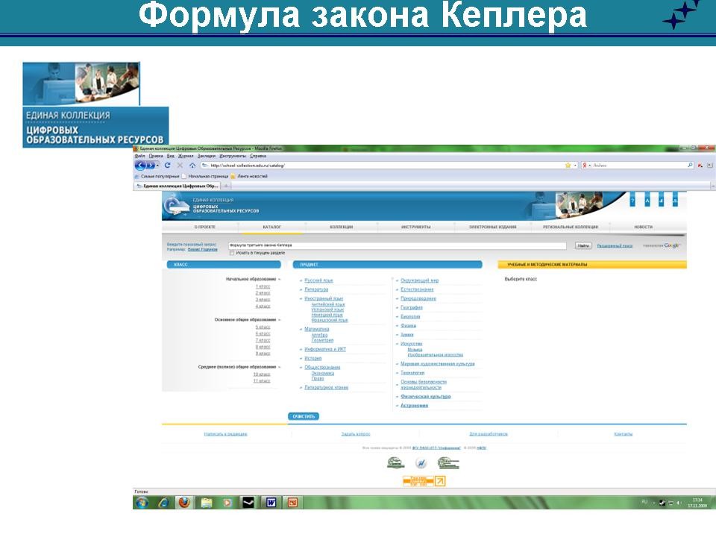Collapse the 'Начальное образование' class group
Image resolution: width=716 pixels, height=537 pixels.
280,279
